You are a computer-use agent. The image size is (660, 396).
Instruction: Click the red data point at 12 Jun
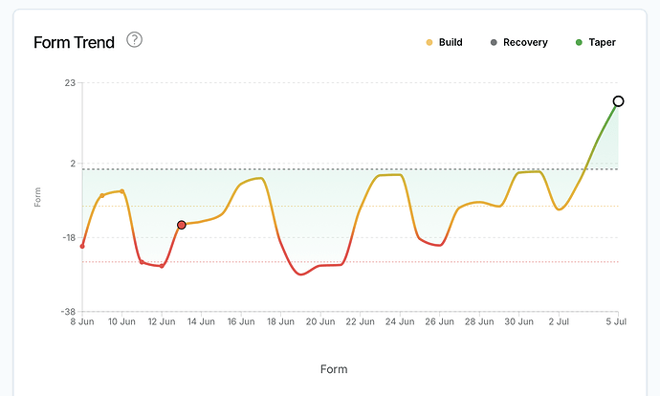tap(162, 266)
